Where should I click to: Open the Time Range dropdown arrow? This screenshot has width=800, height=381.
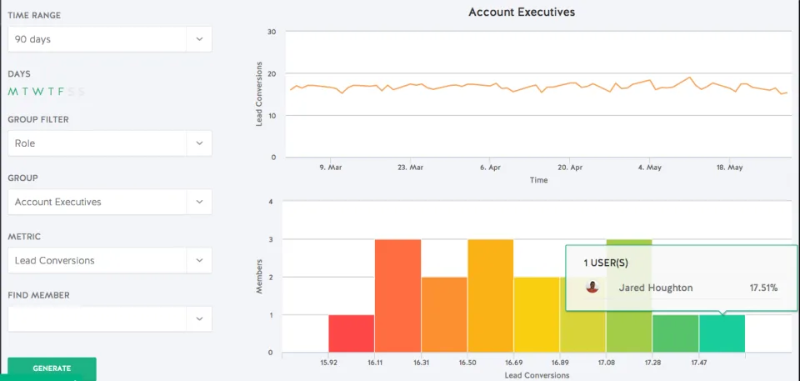pyautogui.click(x=199, y=39)
